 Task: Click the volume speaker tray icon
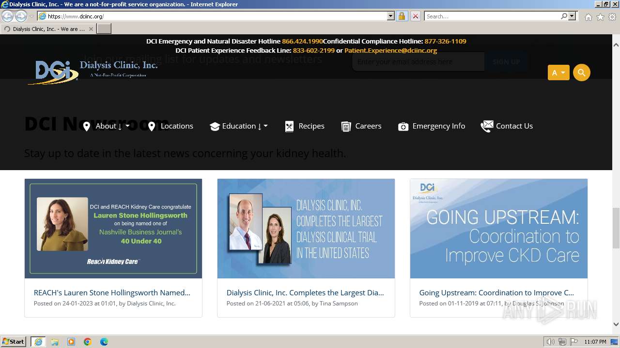(551, 342)
